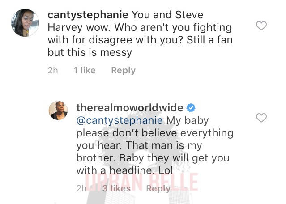The image size is (286, 204).
Task: View who gave the 1 like
Action: pyautogui.click(x=85, y=70)
